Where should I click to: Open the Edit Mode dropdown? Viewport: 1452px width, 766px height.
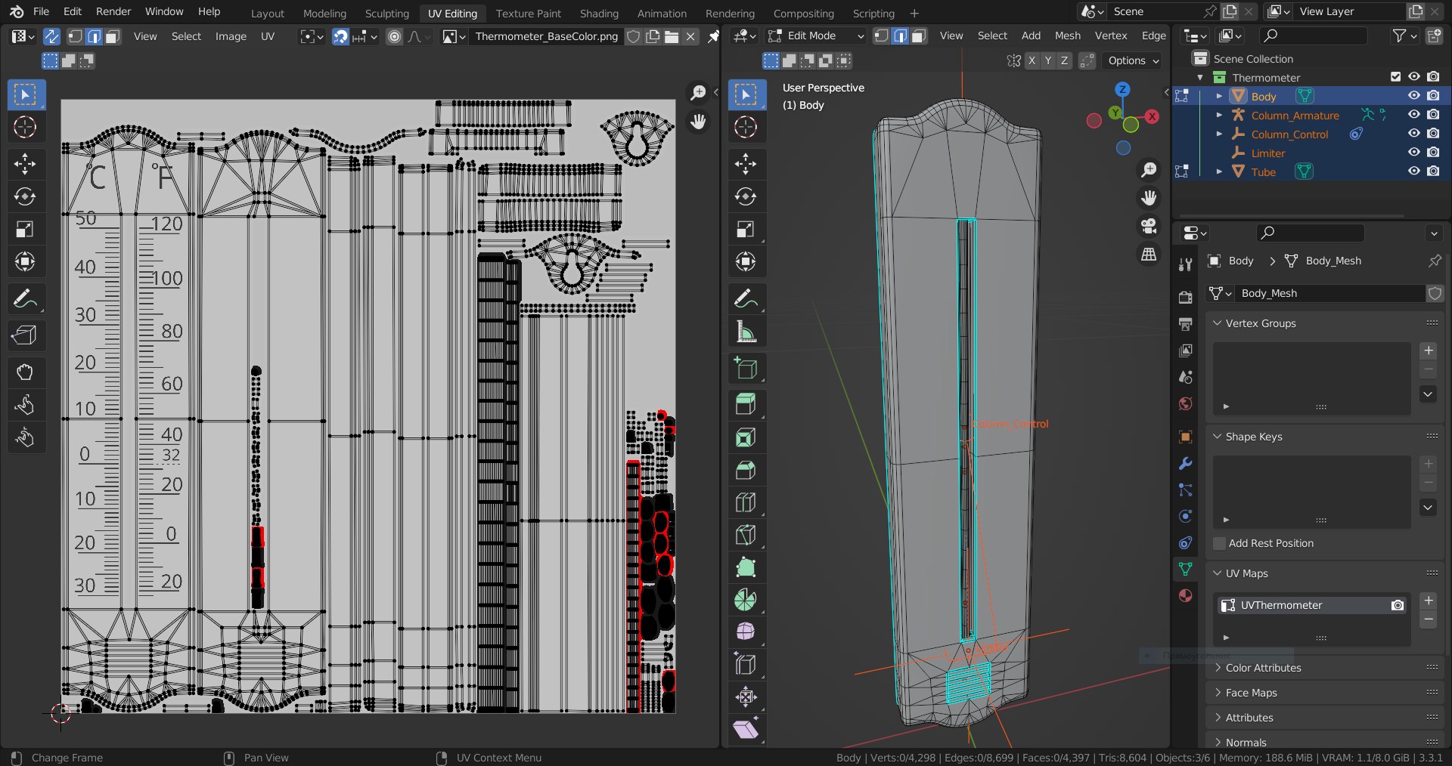pyautogui.click(x=815, y=36)
